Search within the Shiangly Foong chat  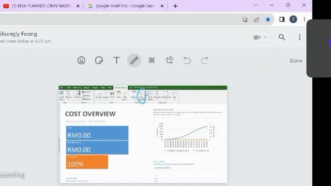click(282, 37)
